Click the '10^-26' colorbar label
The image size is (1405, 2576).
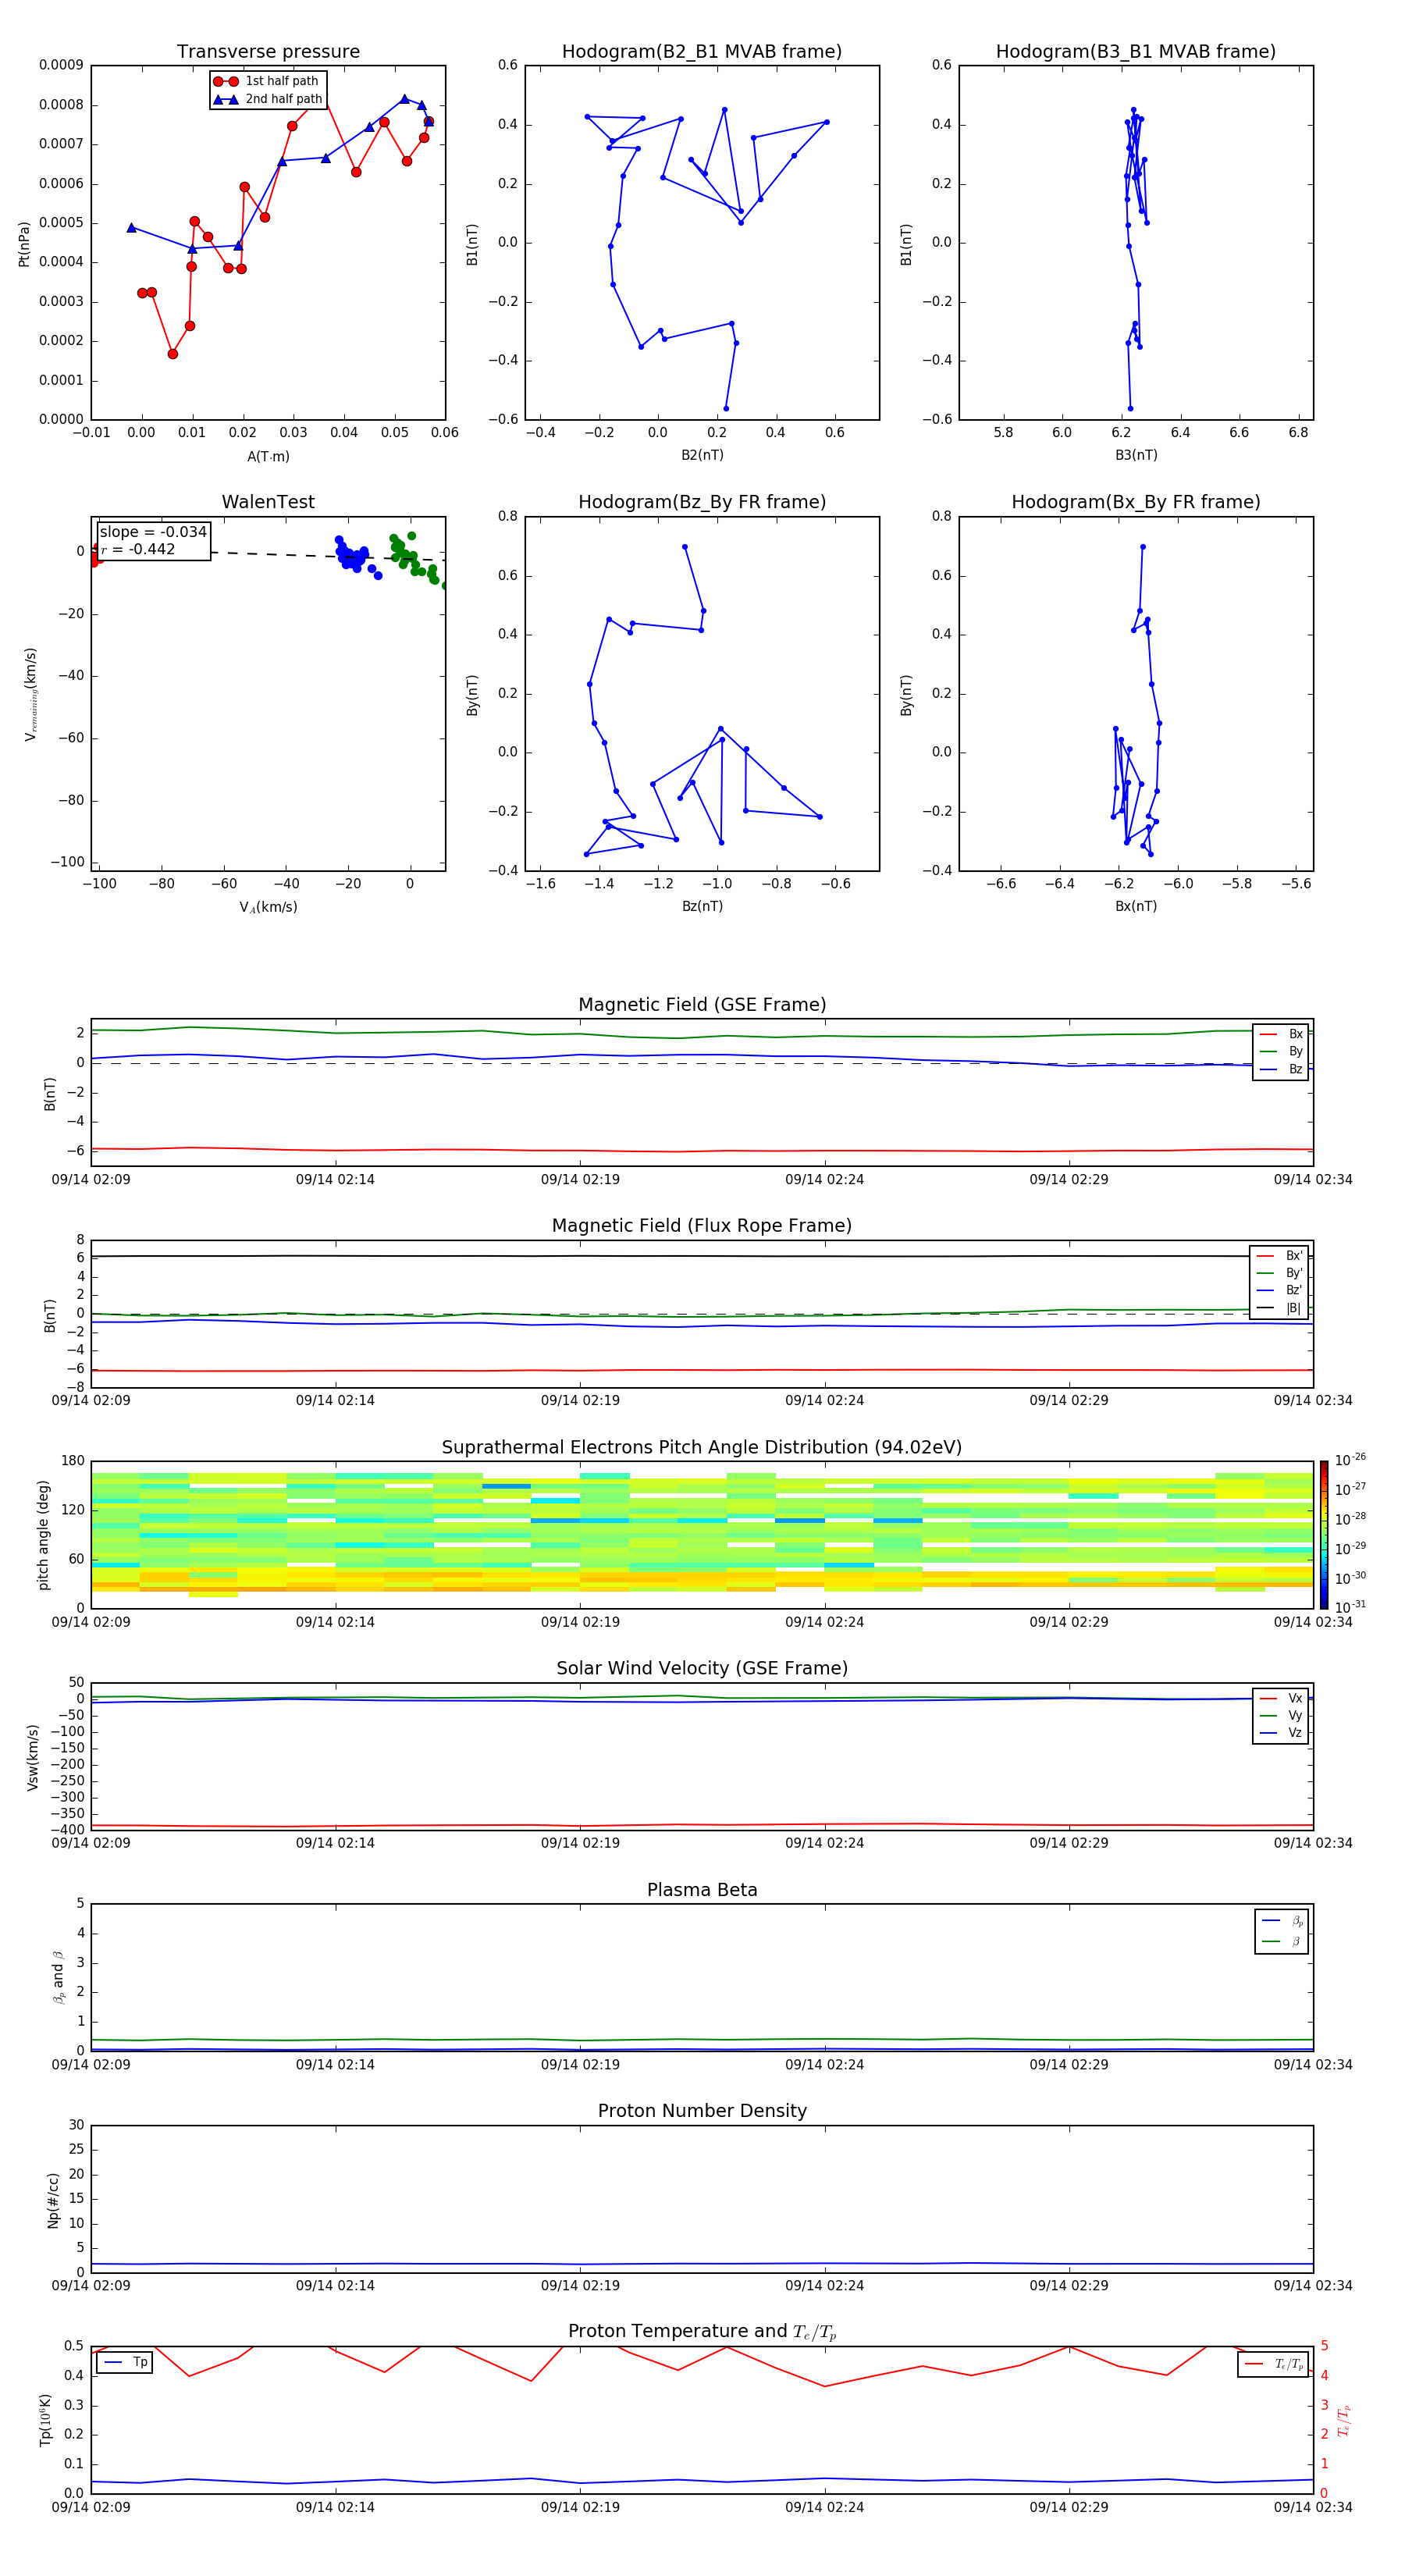tap(1350, 1460)
